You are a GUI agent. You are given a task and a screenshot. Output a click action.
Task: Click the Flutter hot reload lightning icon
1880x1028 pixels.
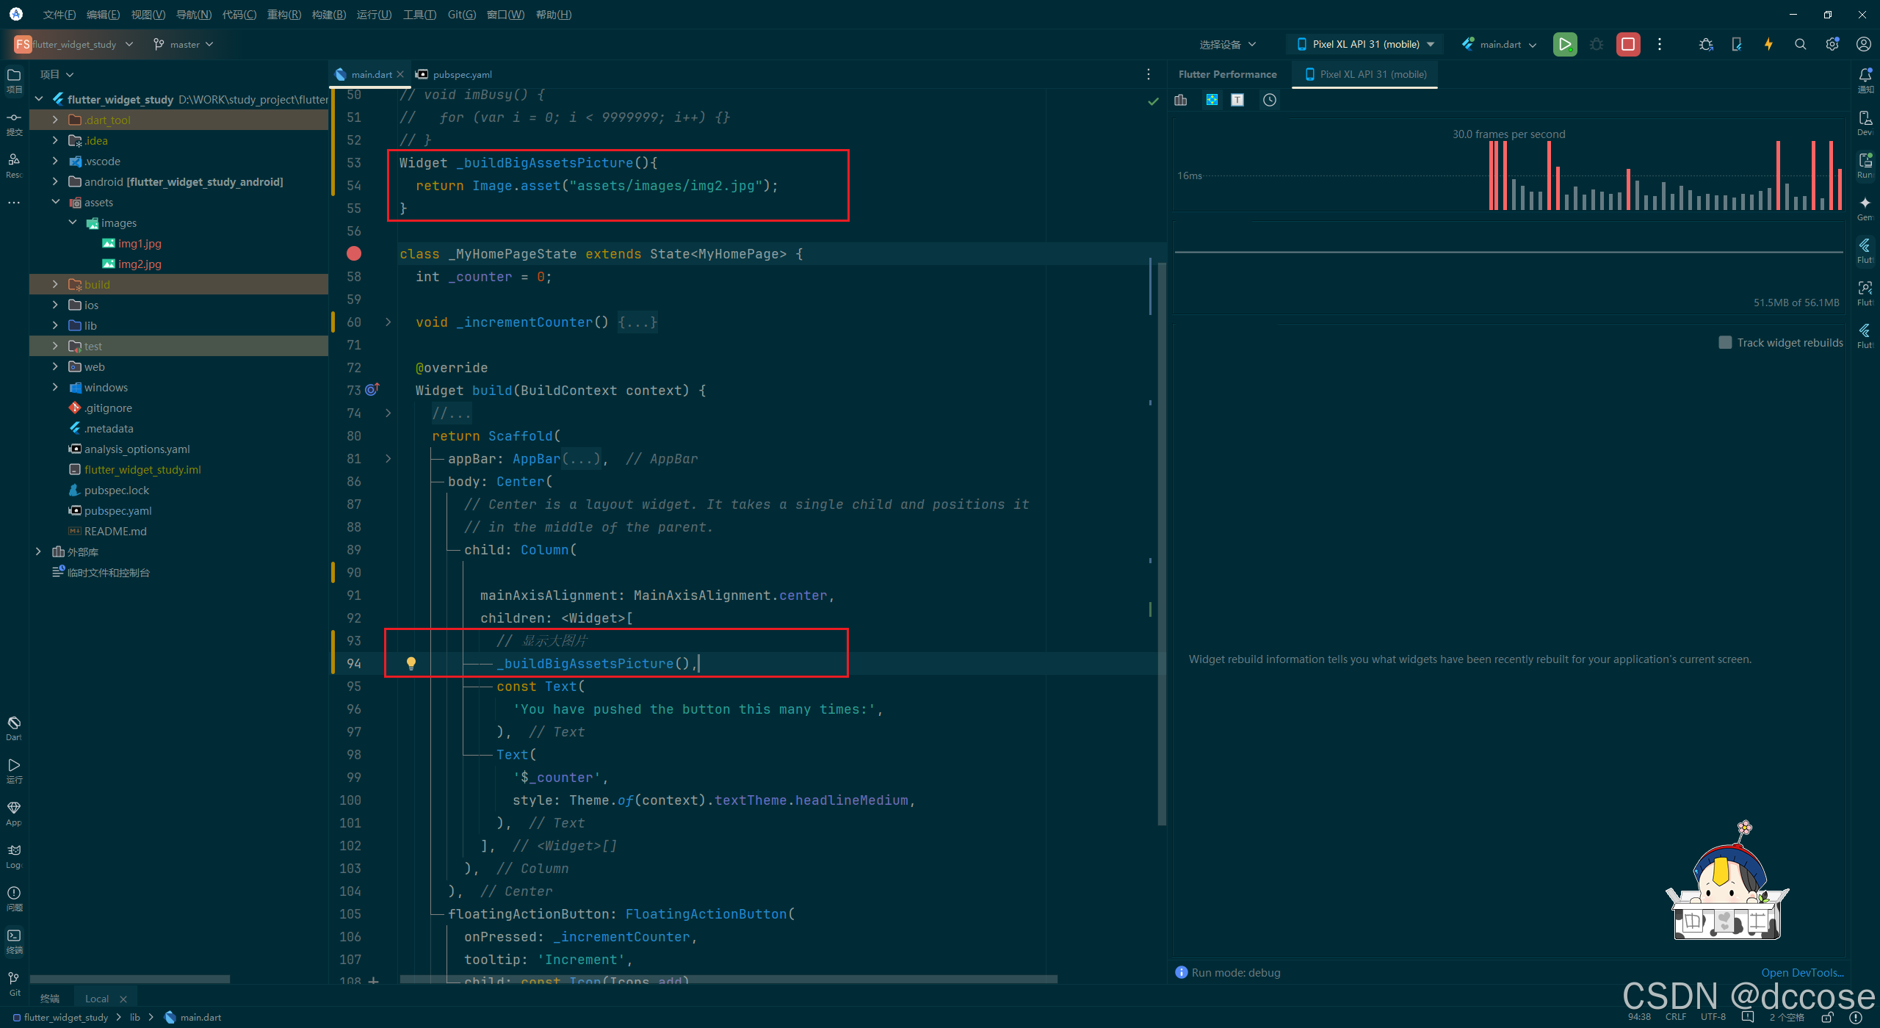(1768, 44)
